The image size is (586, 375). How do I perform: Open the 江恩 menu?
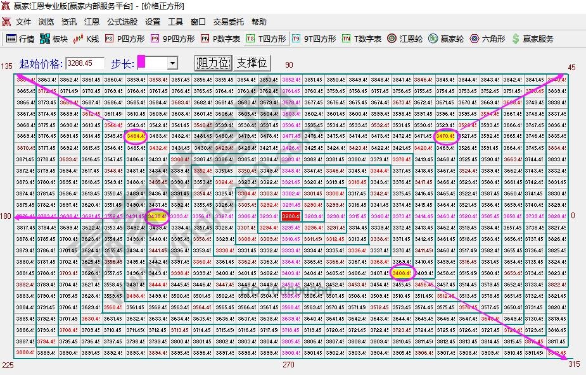[x=91, y=22]
